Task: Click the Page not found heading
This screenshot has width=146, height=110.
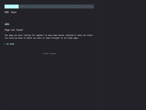Action: (x=14, y=30)
